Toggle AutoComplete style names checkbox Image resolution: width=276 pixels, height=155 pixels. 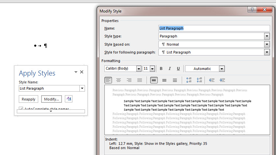coord(21,108)
